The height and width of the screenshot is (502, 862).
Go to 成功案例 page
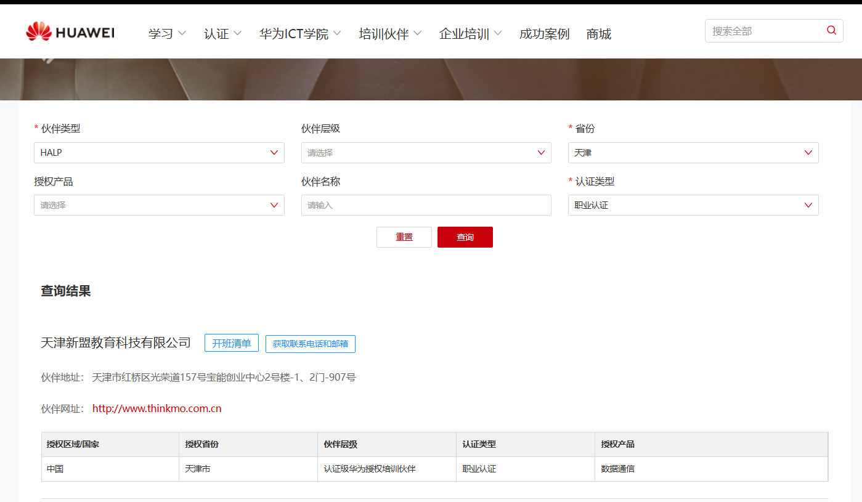544,34
